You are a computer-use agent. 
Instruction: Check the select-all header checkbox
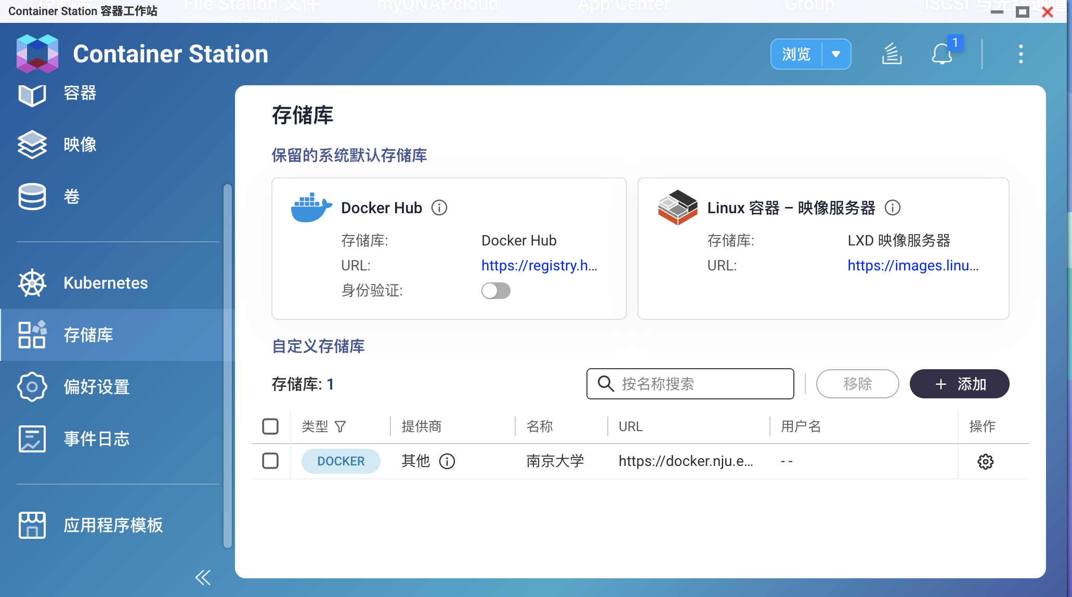[x=270, y=426]
